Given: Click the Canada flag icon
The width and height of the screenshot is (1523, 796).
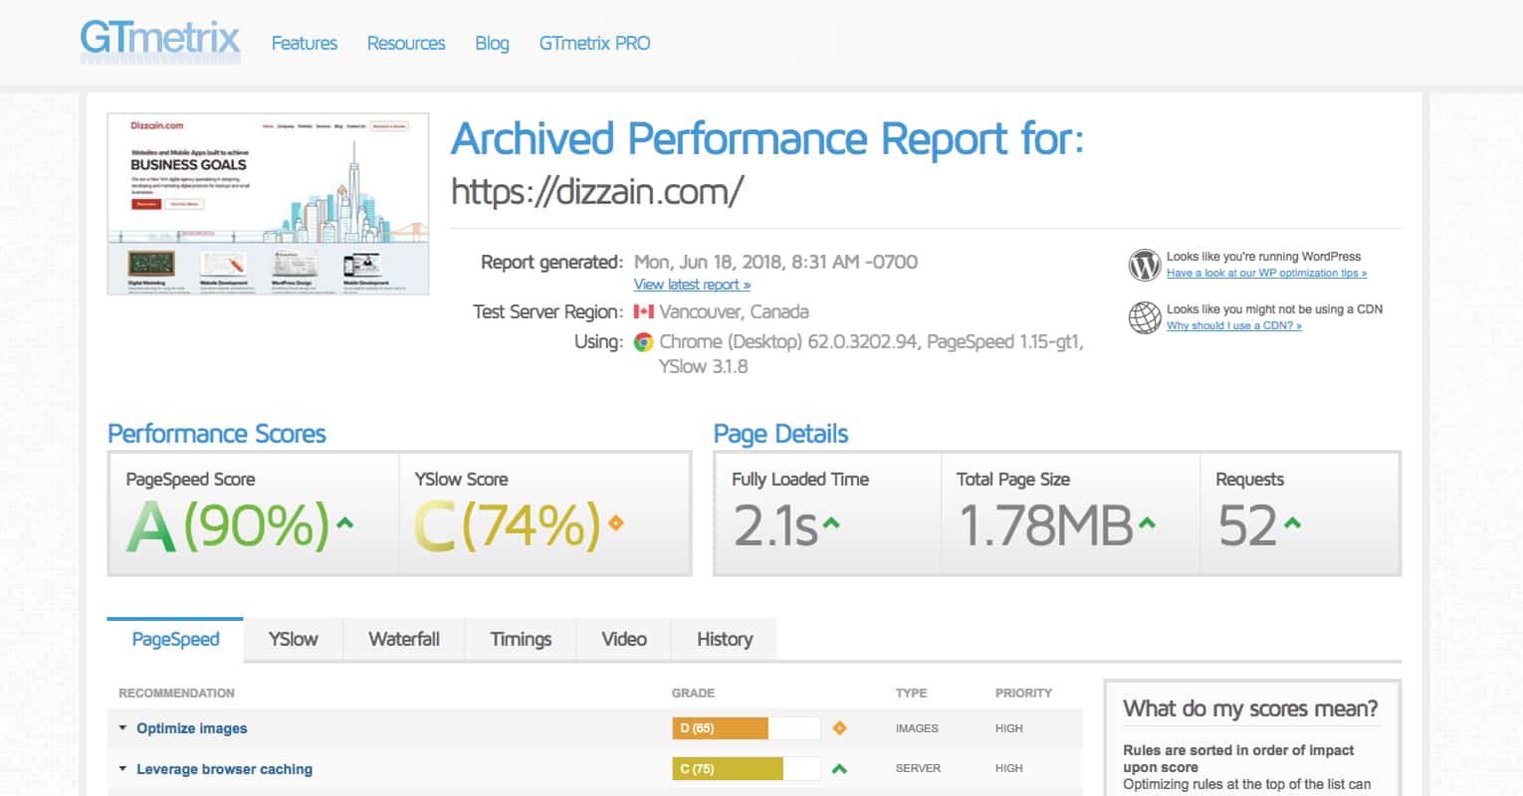Looking at the screenshot, I should coord(644,311).
